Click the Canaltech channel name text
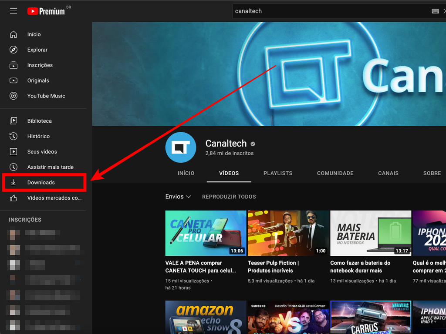The image size is (446, 334). pyautogui.click(x=226, y=144)
